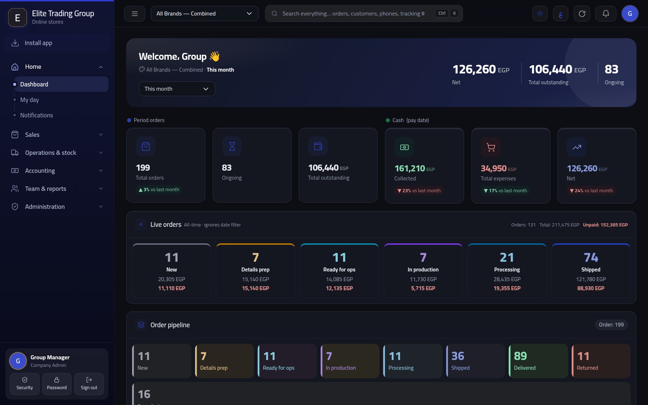Expand the Administration section
This screenshot has height=405, width=648.
tap(58, 207)
